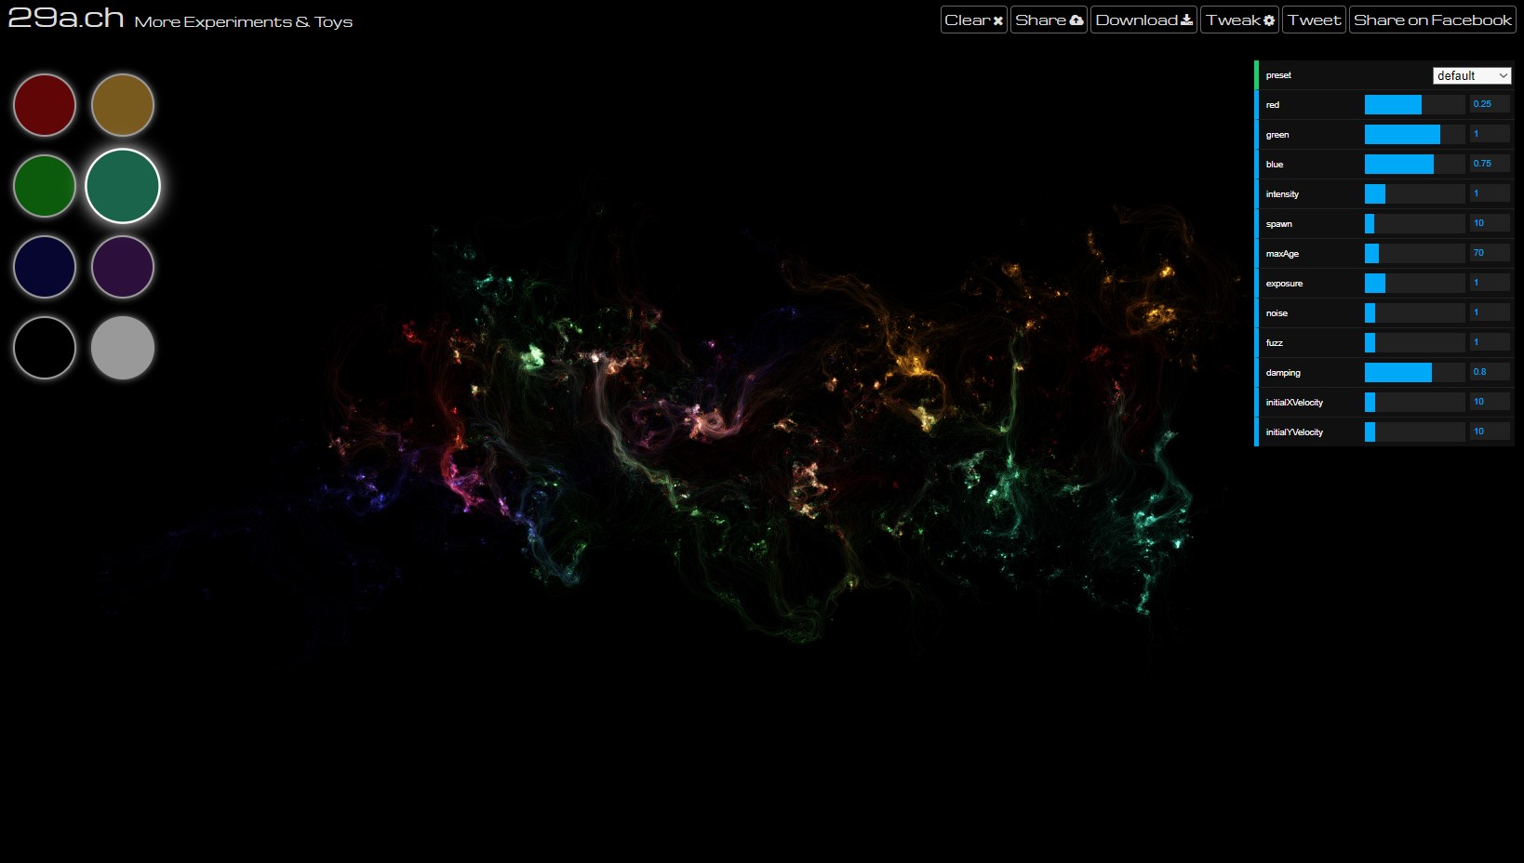Screen dimensions: 1524x863
Task: Adjust the damping slider
Action: (x=1415, y=373)
